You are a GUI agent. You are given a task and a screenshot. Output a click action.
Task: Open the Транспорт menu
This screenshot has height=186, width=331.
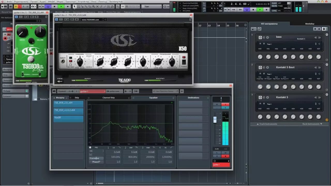pos(71,2)
